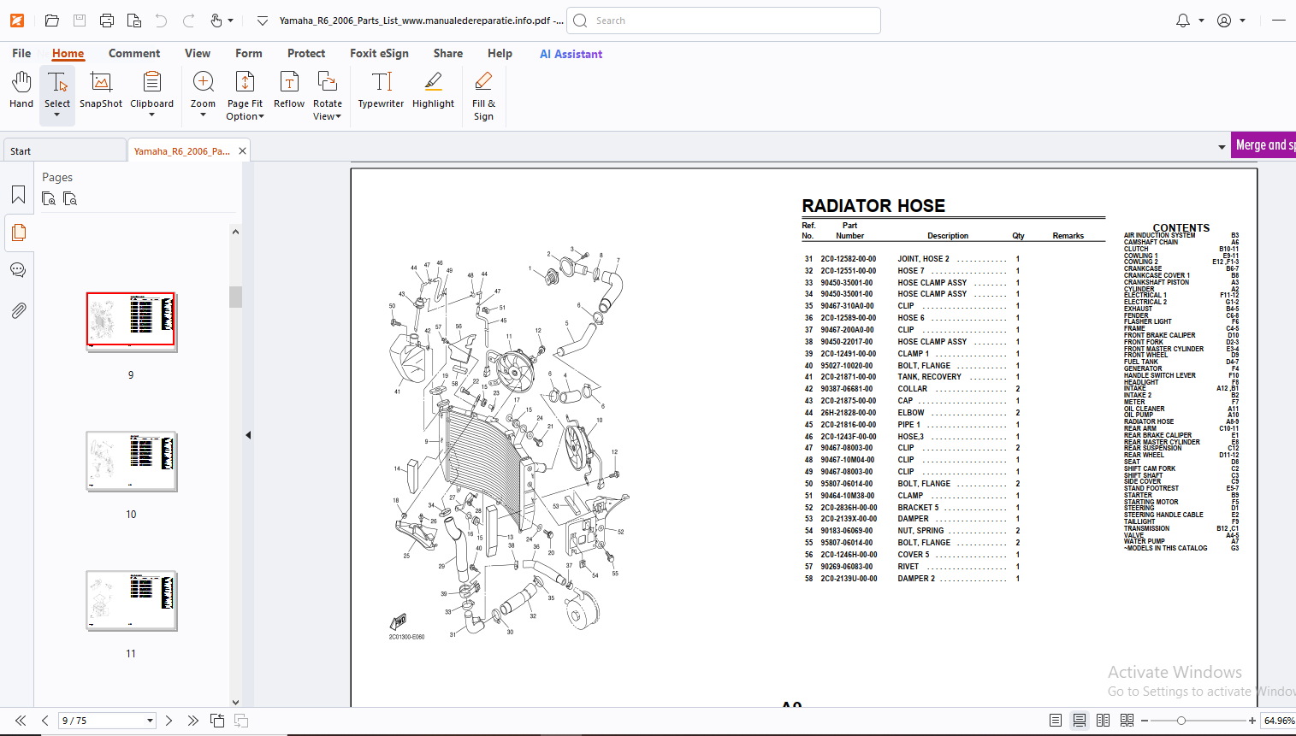Click the zoom out minus button
The width and height of the screenshot is (1296, 736).
coord(1145,721)
